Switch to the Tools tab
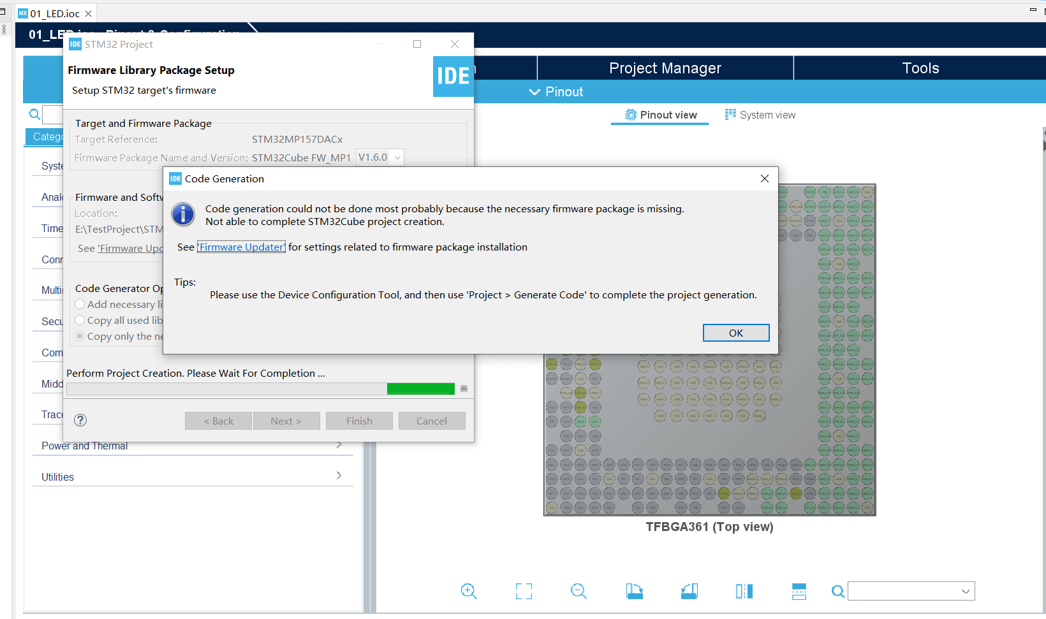This screenshot has height=619, width=1046. click(x=920, y=68)
